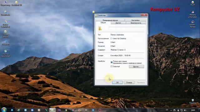200x112 pixels.
Task: Select the Общая lenovo desktop icon
Action: [x=5, y=34]
